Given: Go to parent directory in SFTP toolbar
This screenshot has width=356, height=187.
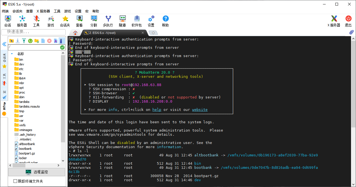Looking at the screenshot, I should (x=11, y=41).
